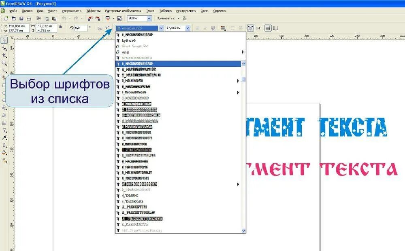The width and height of the screenshot is (405, 251).
Task: Click the Export icon
Action: coord(98,18)
